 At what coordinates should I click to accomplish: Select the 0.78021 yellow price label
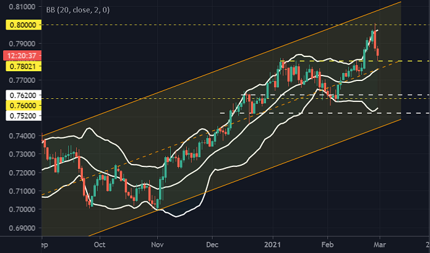coord(23,66)
